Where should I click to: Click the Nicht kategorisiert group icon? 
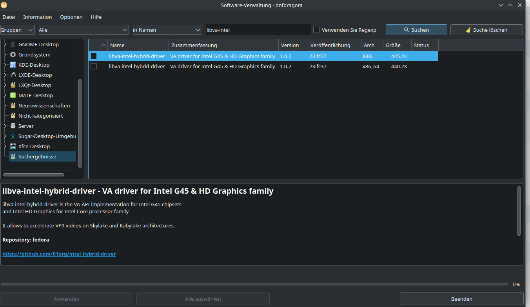point(13,116)
